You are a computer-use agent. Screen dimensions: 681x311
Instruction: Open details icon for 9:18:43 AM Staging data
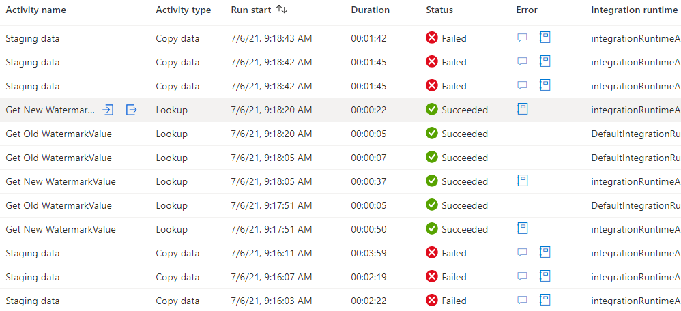(x=545, y=38)
